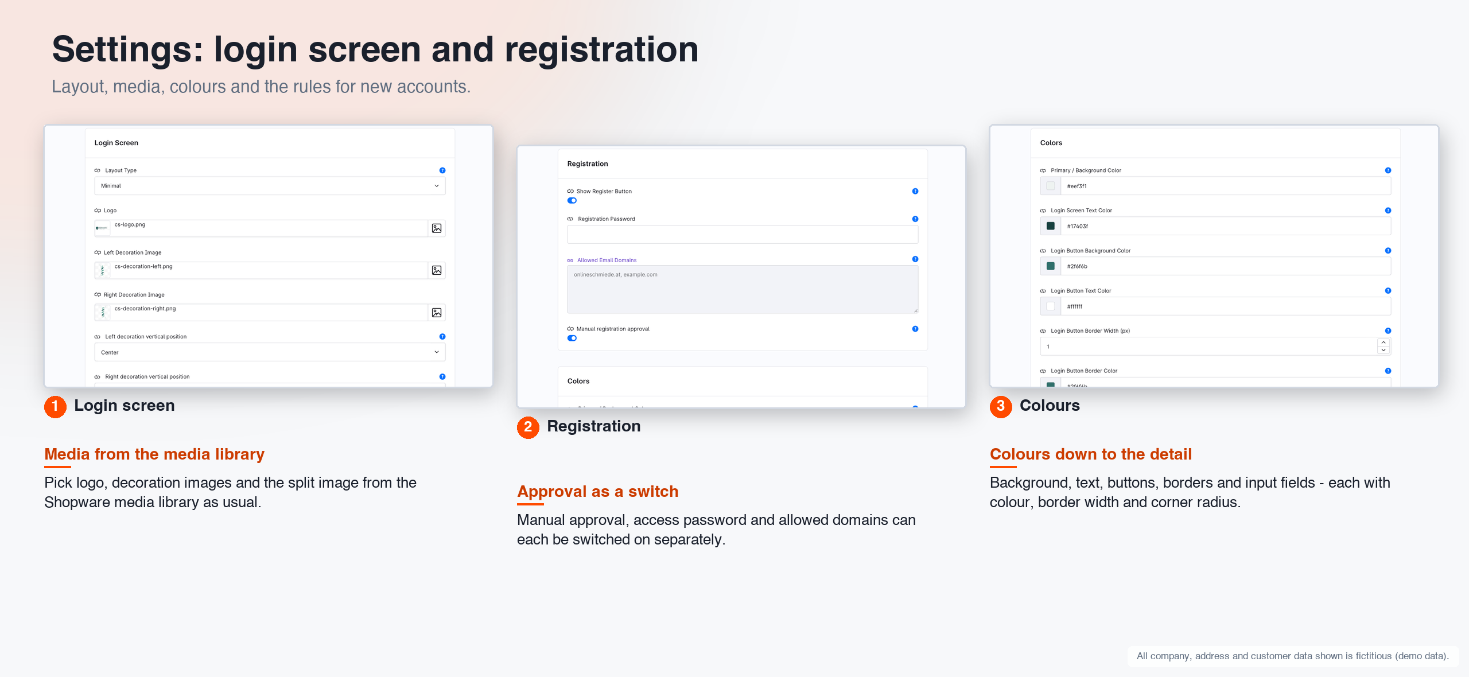Click the Registration Password input field
Image resolution: width=1469 pixels, height=677 pixels.
point(743,235)
